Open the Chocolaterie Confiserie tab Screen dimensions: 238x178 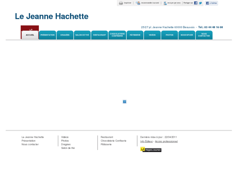pyautogui.click(x=117, y=35)
